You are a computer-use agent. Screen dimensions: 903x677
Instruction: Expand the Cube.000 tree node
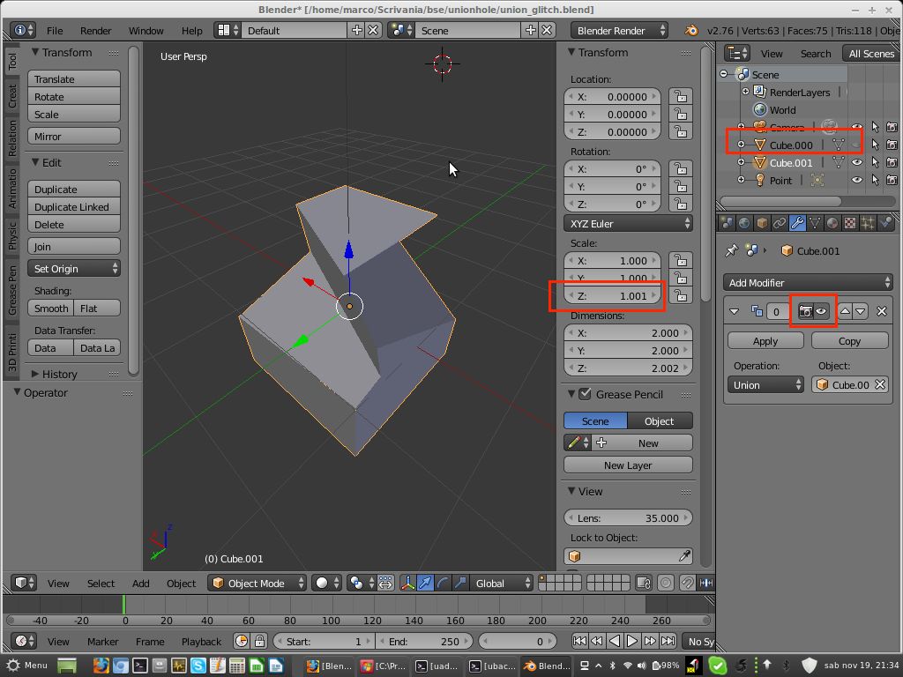coord(741,145)
